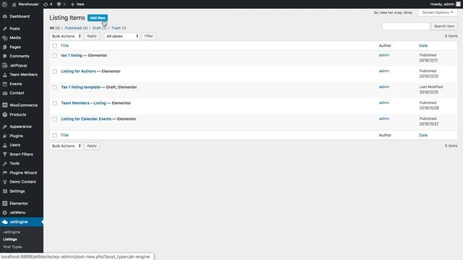Click the Plugins icon in sidebar
The width and height of the screenshot is (463, 260).
pyautogui.click(x=5, y=136)
